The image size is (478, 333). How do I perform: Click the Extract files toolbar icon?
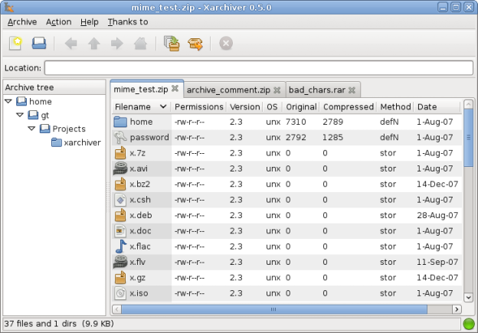coord(196,44)
